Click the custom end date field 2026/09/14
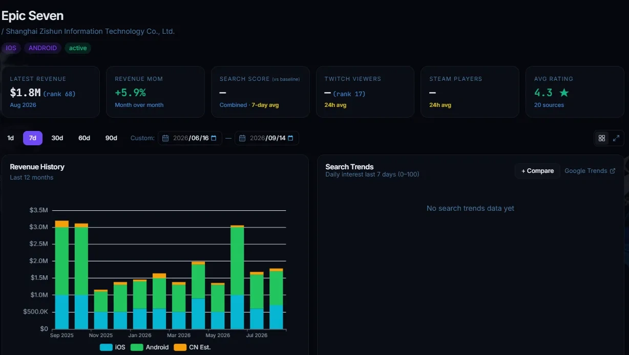 point(267,138)
